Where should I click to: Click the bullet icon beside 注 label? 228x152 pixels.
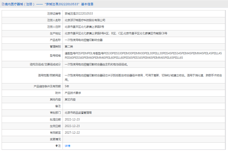pos(57,146)
